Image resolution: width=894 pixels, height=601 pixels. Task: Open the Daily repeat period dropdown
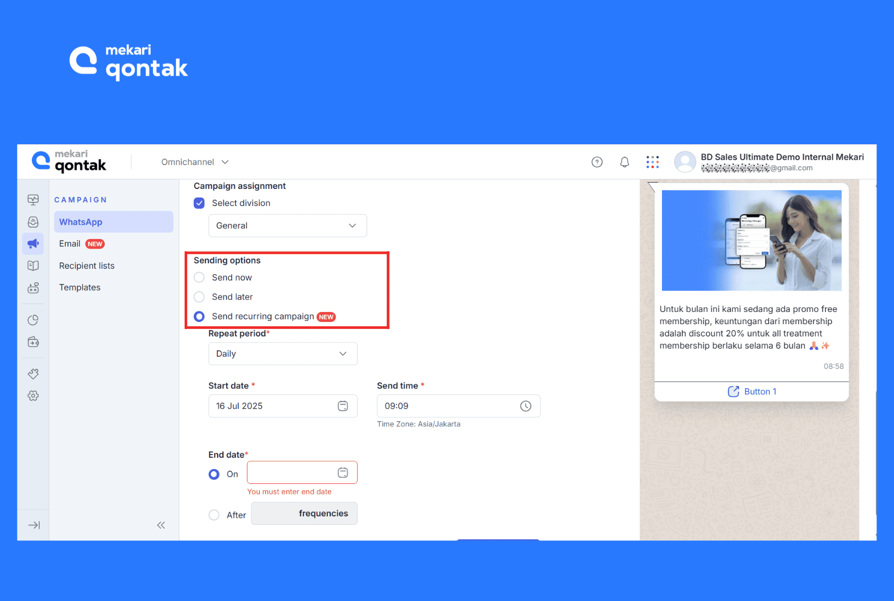tap(283, 353)
